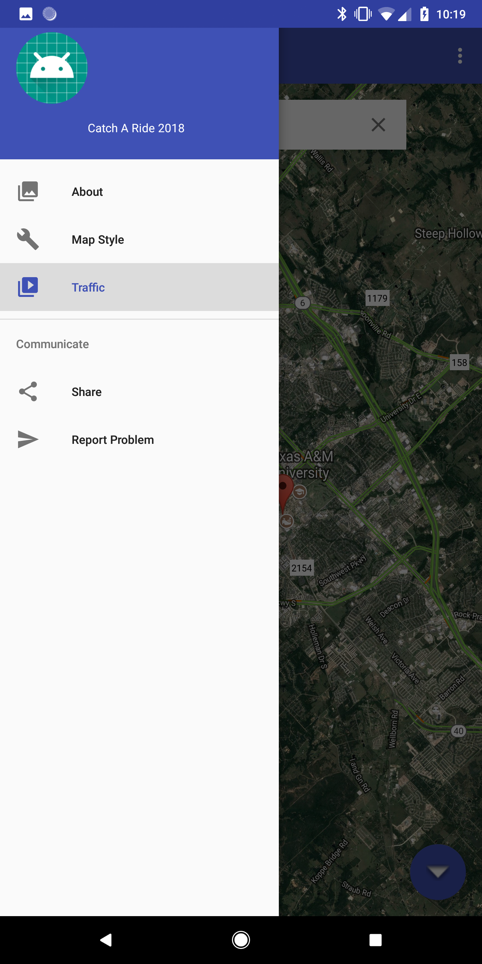Clear the search box with the X

click(x=378, y=125)
